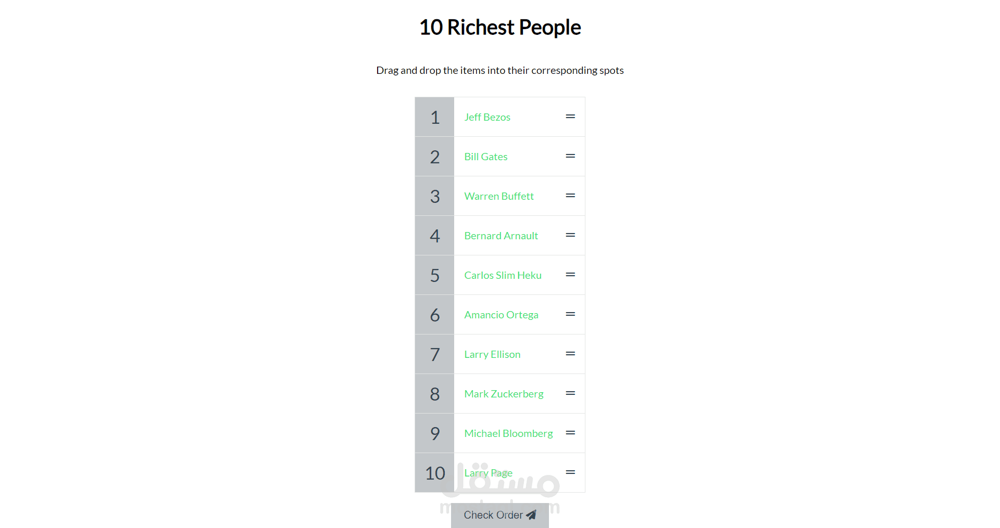Viewport: 1000px width, 528px height.
Task: Click the number 6 rank box
Action: coord(434,315)
